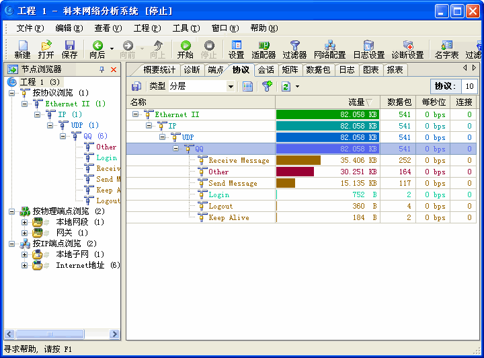Select the 工程 1 root node icon

click(12, 82)
